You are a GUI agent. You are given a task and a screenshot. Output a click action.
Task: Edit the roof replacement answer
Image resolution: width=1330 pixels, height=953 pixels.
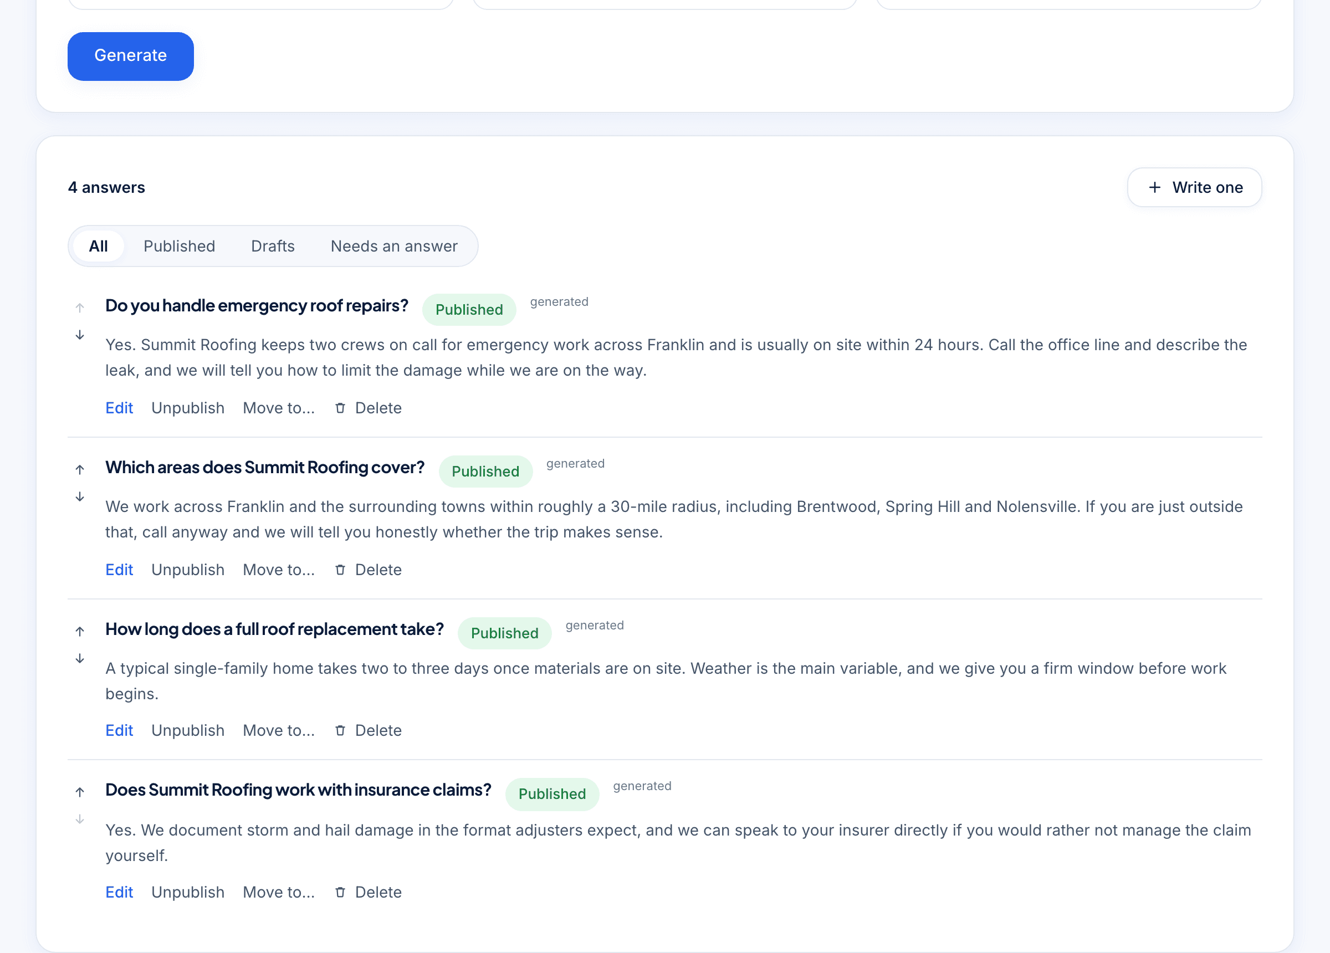[x=119, y=730]
